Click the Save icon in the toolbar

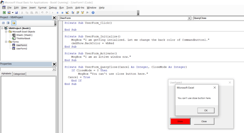tap(17, 13)
